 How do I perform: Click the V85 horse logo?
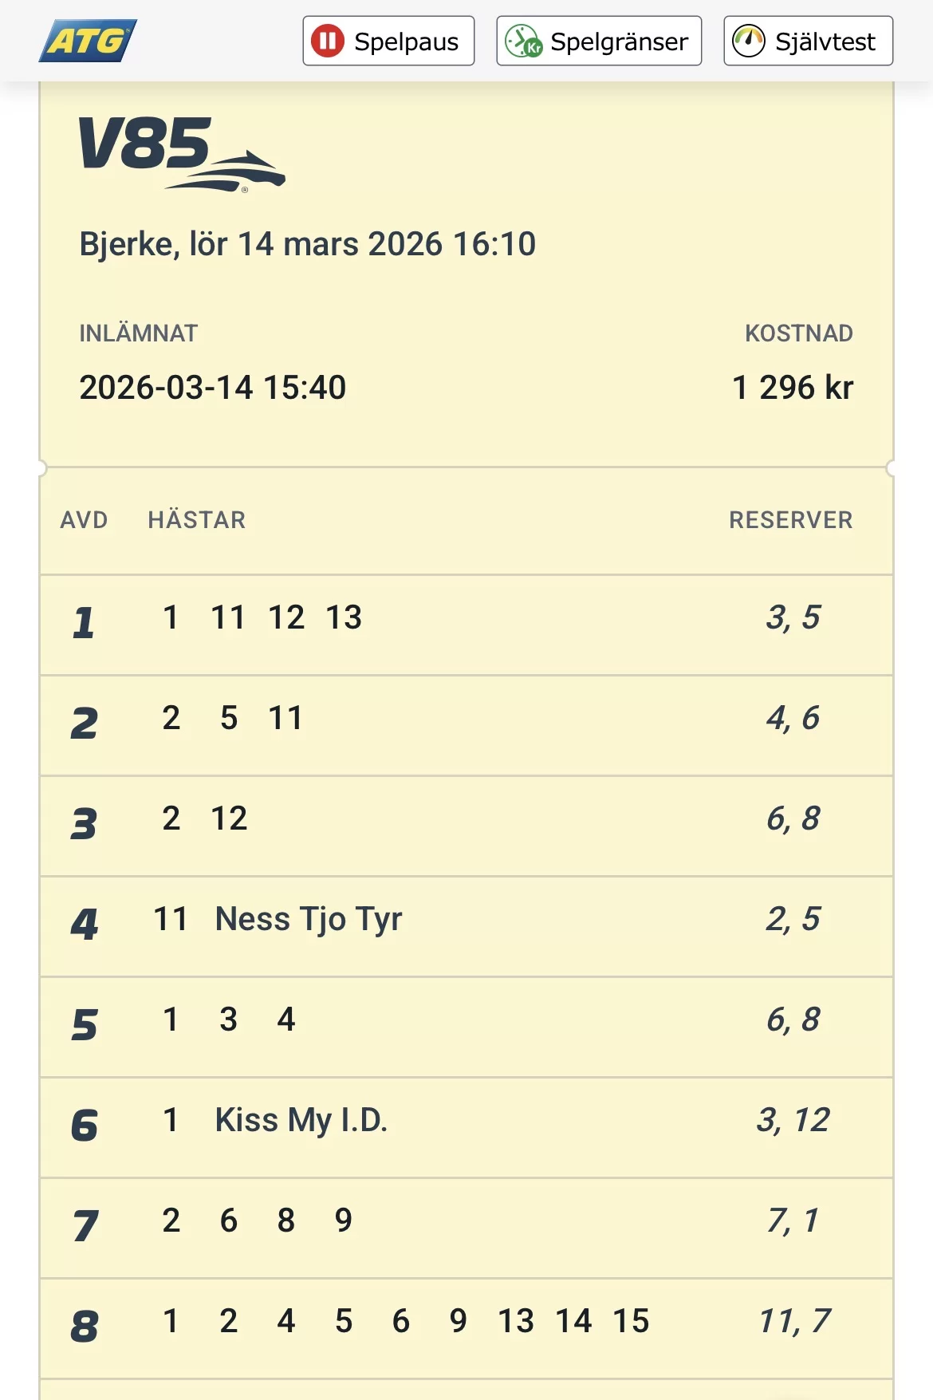click(x=181, y=153)
